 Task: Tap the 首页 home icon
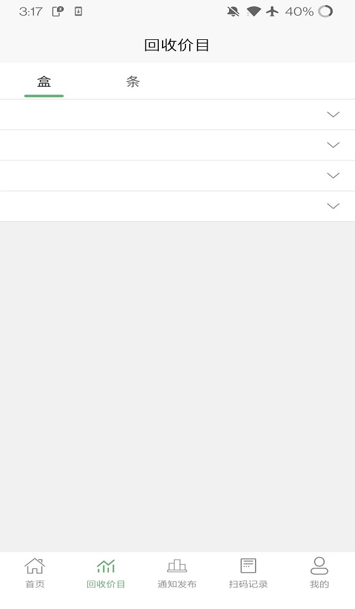click(x=35, y=565)
